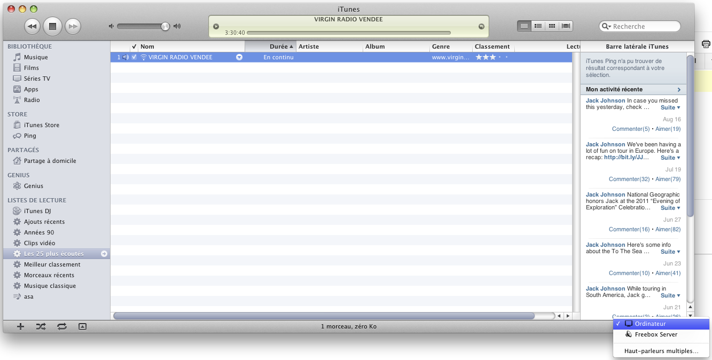Switch to album list view

tap(538, 26)
